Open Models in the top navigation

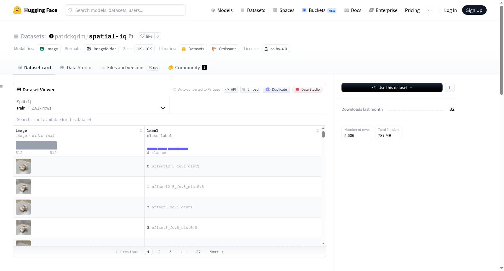click(222, 10)
